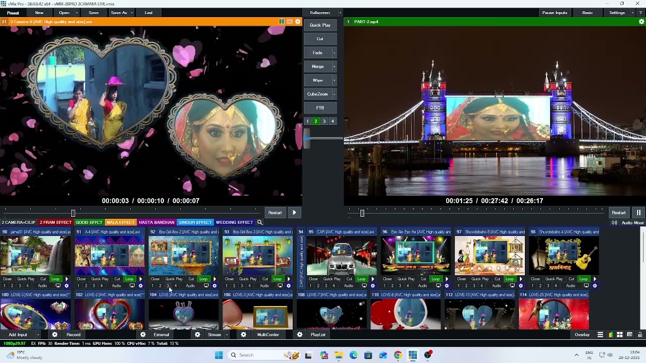Expand Settings dropdown arrow
Viewport: 646px width, 363px height.
click(632, 13)
